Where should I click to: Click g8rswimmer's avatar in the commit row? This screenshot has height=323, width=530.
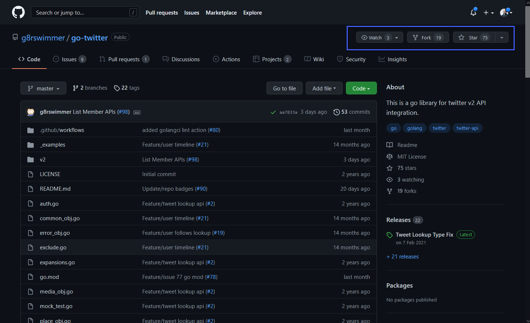[x=31, y=112]
